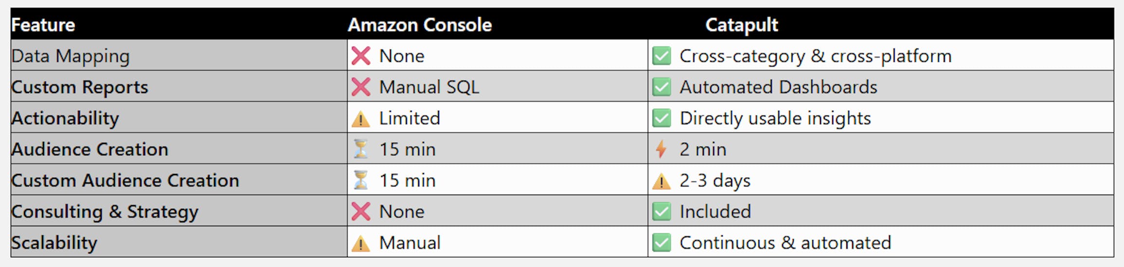Click the red X in Data Mapping row

pos(361,56)
